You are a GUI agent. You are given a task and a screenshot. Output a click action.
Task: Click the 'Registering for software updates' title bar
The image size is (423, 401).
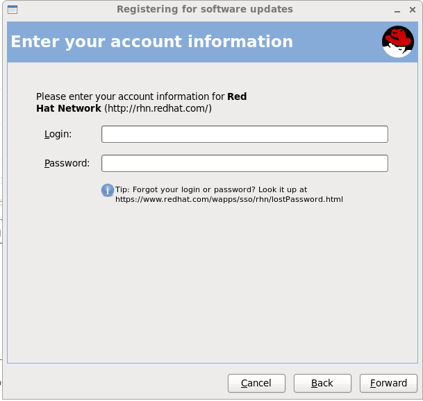204,10
